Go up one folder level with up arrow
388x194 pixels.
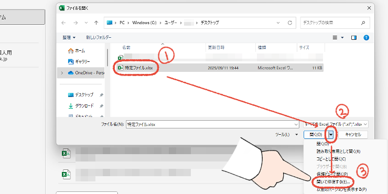96,23
